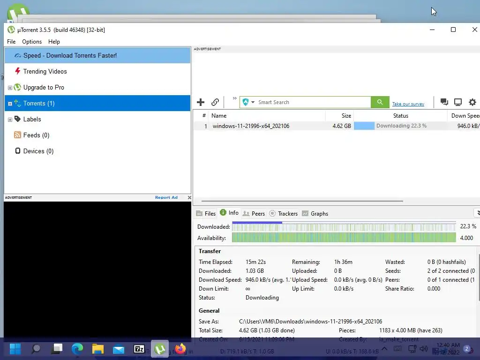
Task: Switch to the Info tab
Action: (229, 213)
